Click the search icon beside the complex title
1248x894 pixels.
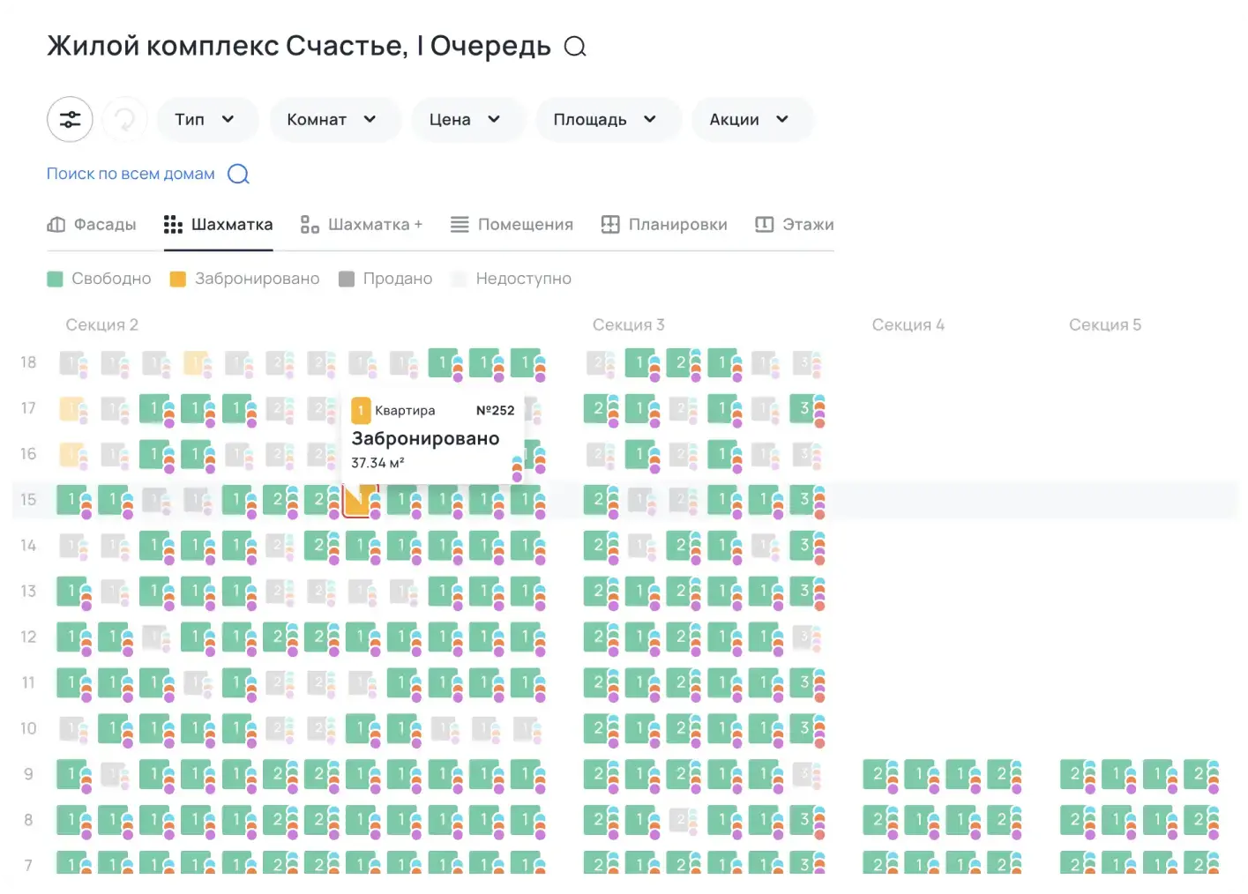[575, 47]
